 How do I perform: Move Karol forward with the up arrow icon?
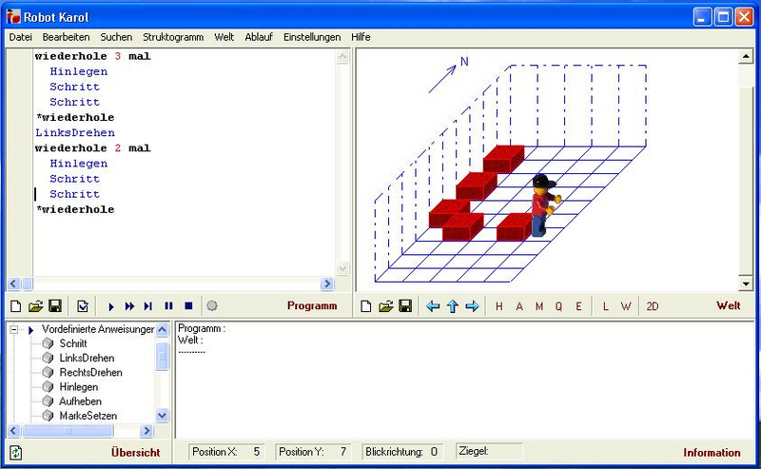point(452,306)
